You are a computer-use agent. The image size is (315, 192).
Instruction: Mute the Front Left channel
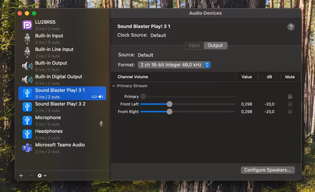point(290,104)
